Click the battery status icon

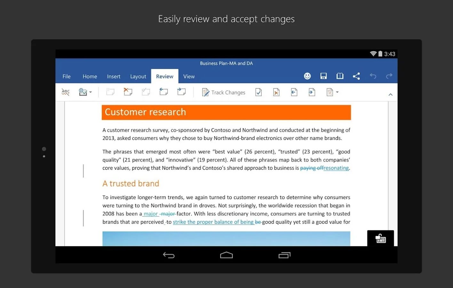click(x=380, y=54)
